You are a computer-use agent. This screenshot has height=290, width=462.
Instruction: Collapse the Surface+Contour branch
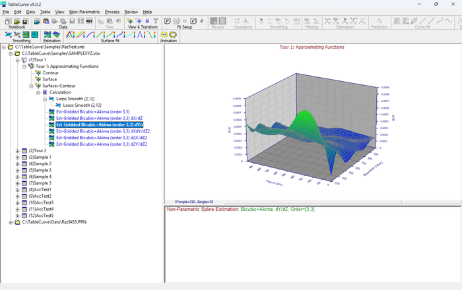tap(31, 86)
